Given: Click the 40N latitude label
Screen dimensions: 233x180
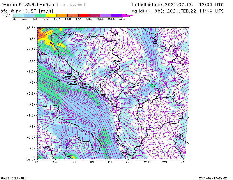Looking at the screenshot, I should coord(33,148).
